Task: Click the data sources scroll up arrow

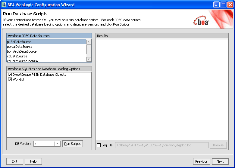Action: tap(89, 42)
